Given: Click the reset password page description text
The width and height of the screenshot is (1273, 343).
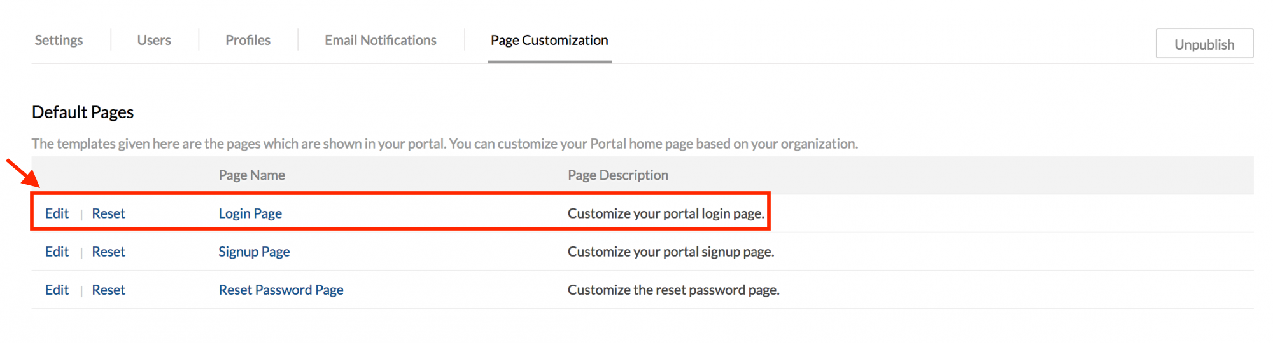Looking at the screenshot, I should 673,290.
